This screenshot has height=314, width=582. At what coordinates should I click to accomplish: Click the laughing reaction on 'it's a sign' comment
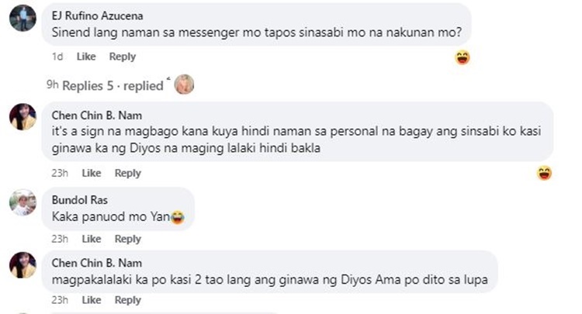(x=544, y=173)
